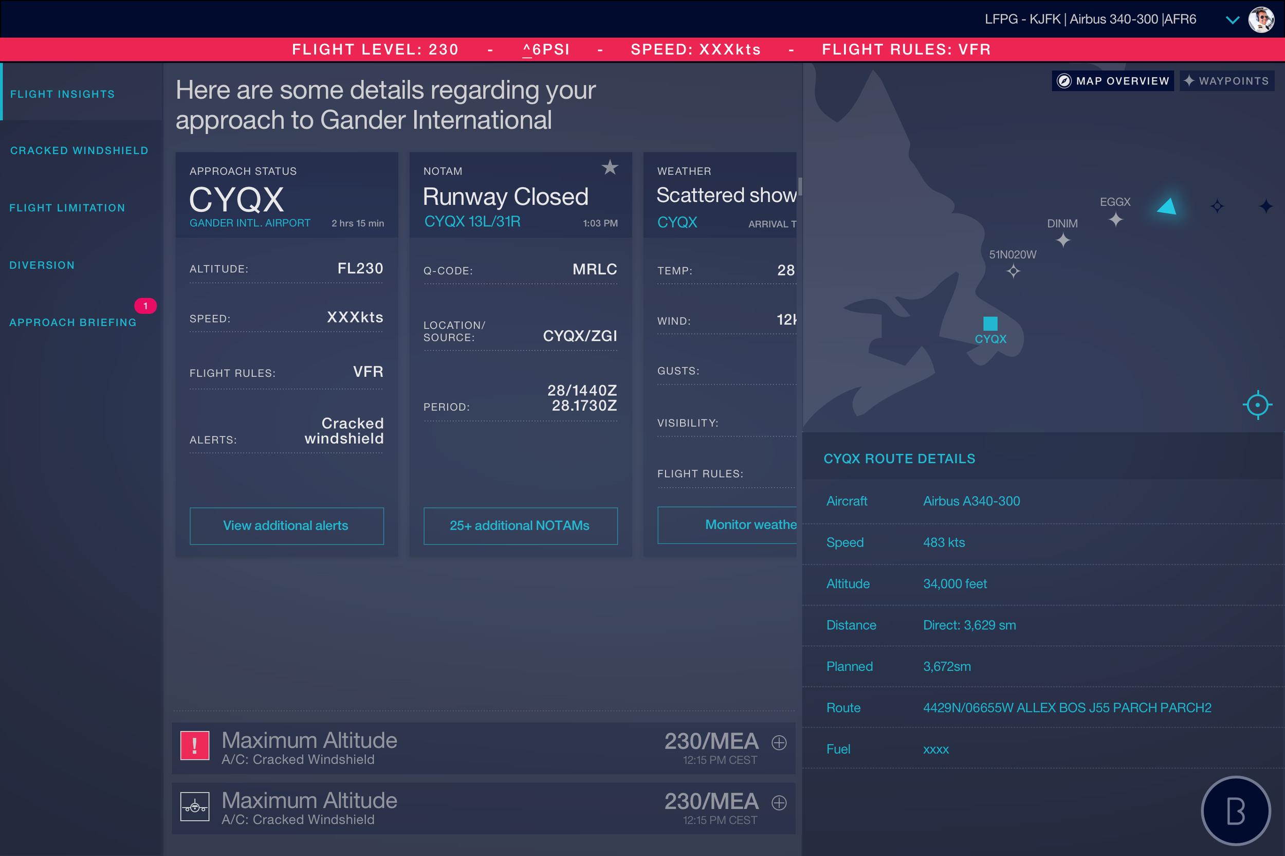Click View additional alerts button

tap(286, 525)
